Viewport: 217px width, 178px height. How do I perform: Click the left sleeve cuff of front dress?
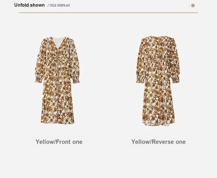coord(38,80)
